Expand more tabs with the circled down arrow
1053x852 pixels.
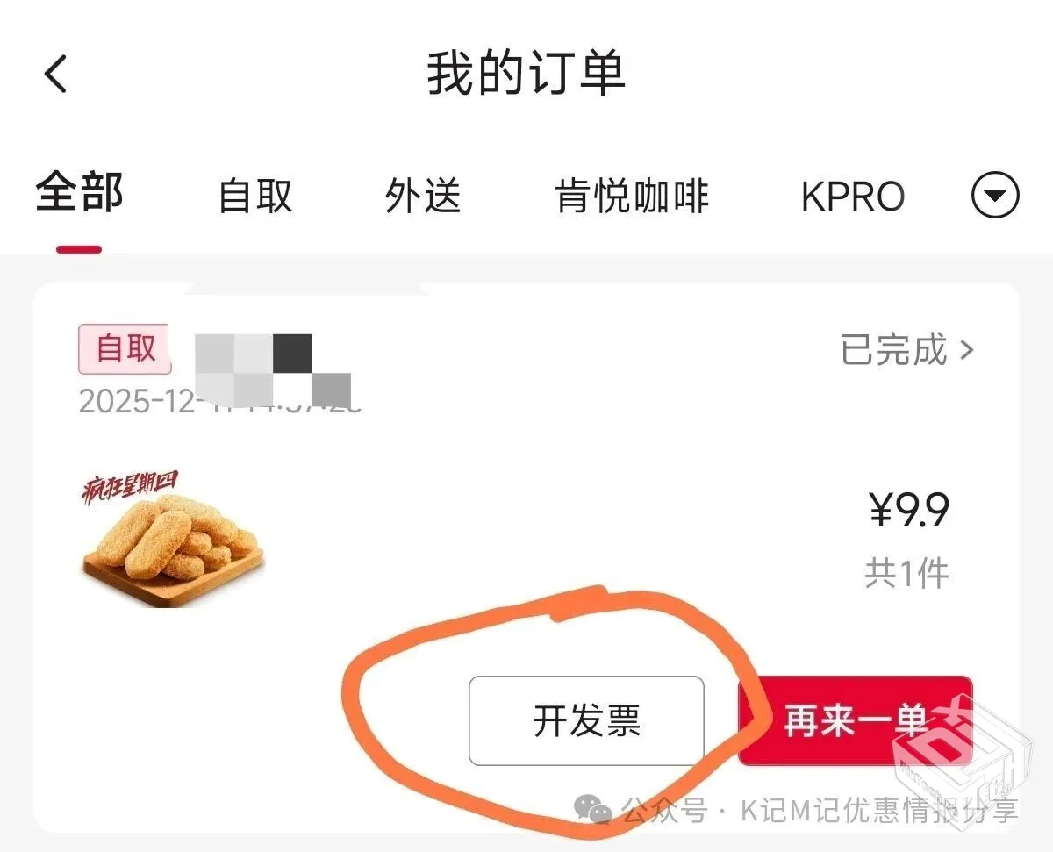[x=995, y=195]
